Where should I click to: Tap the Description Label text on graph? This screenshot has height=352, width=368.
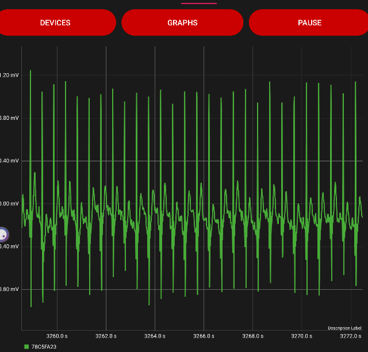[x=344, y=328]
